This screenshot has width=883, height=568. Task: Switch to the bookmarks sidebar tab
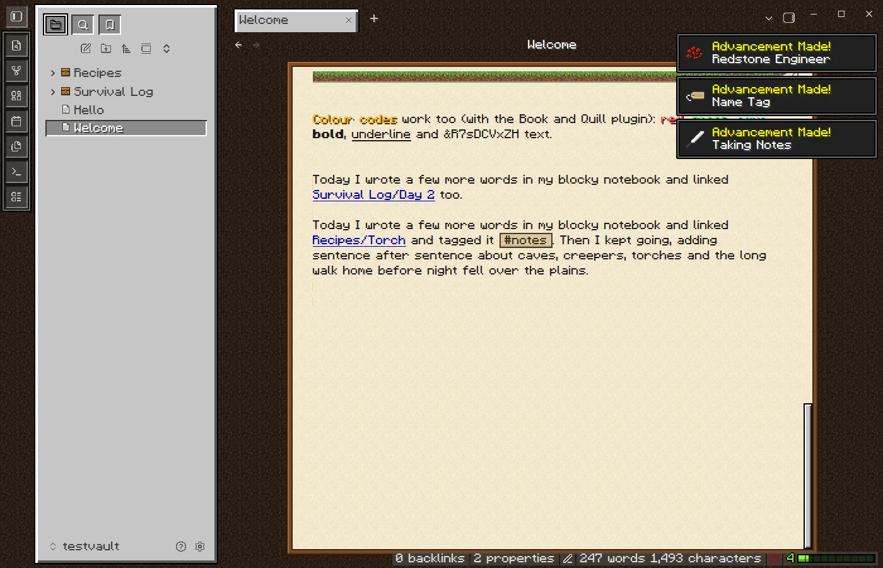[x=110, y=25]
